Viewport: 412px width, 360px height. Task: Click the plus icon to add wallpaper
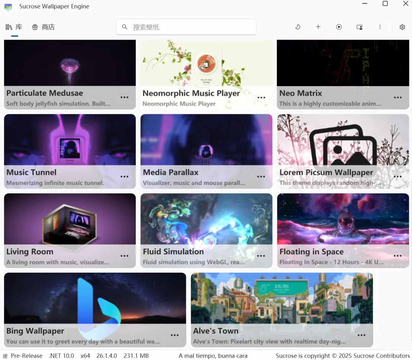[x=318, y=27]
